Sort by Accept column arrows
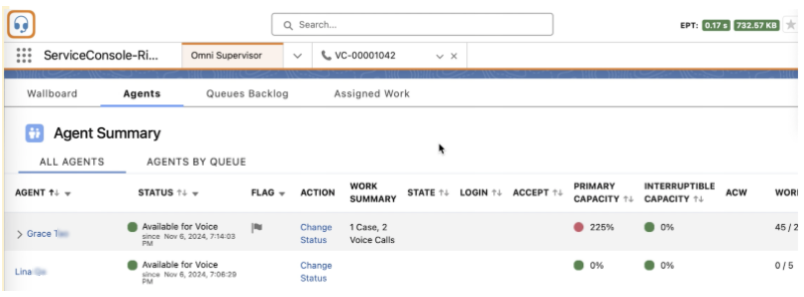 (557, 193)
